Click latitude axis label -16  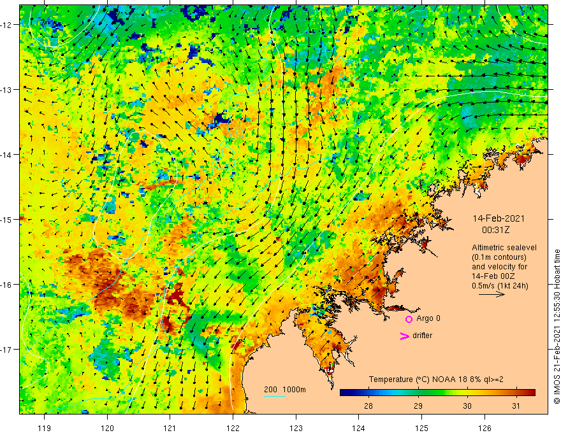[6, 285]
